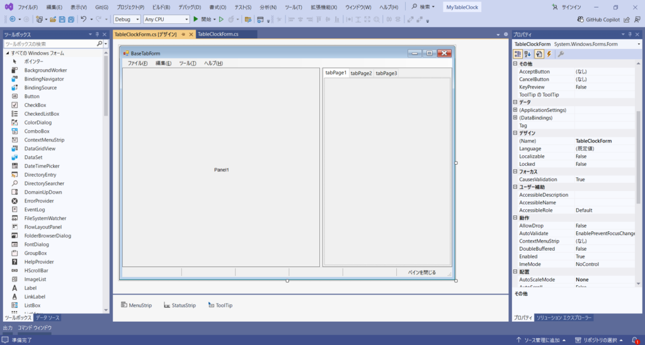Switch to the ソリューション エクスプローラー tab
Image resolution: width=645 pixels, height=345 pixels.
[564, 318]
